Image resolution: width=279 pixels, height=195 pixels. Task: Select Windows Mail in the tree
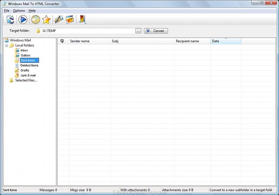click(20, 40)
